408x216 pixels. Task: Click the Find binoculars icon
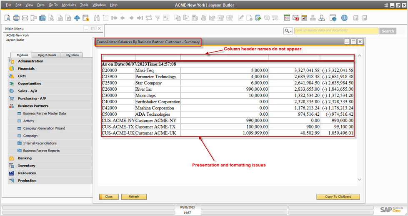[x=97, y=18]
